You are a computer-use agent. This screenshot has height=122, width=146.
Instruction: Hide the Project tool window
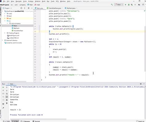tap(32, 8)
